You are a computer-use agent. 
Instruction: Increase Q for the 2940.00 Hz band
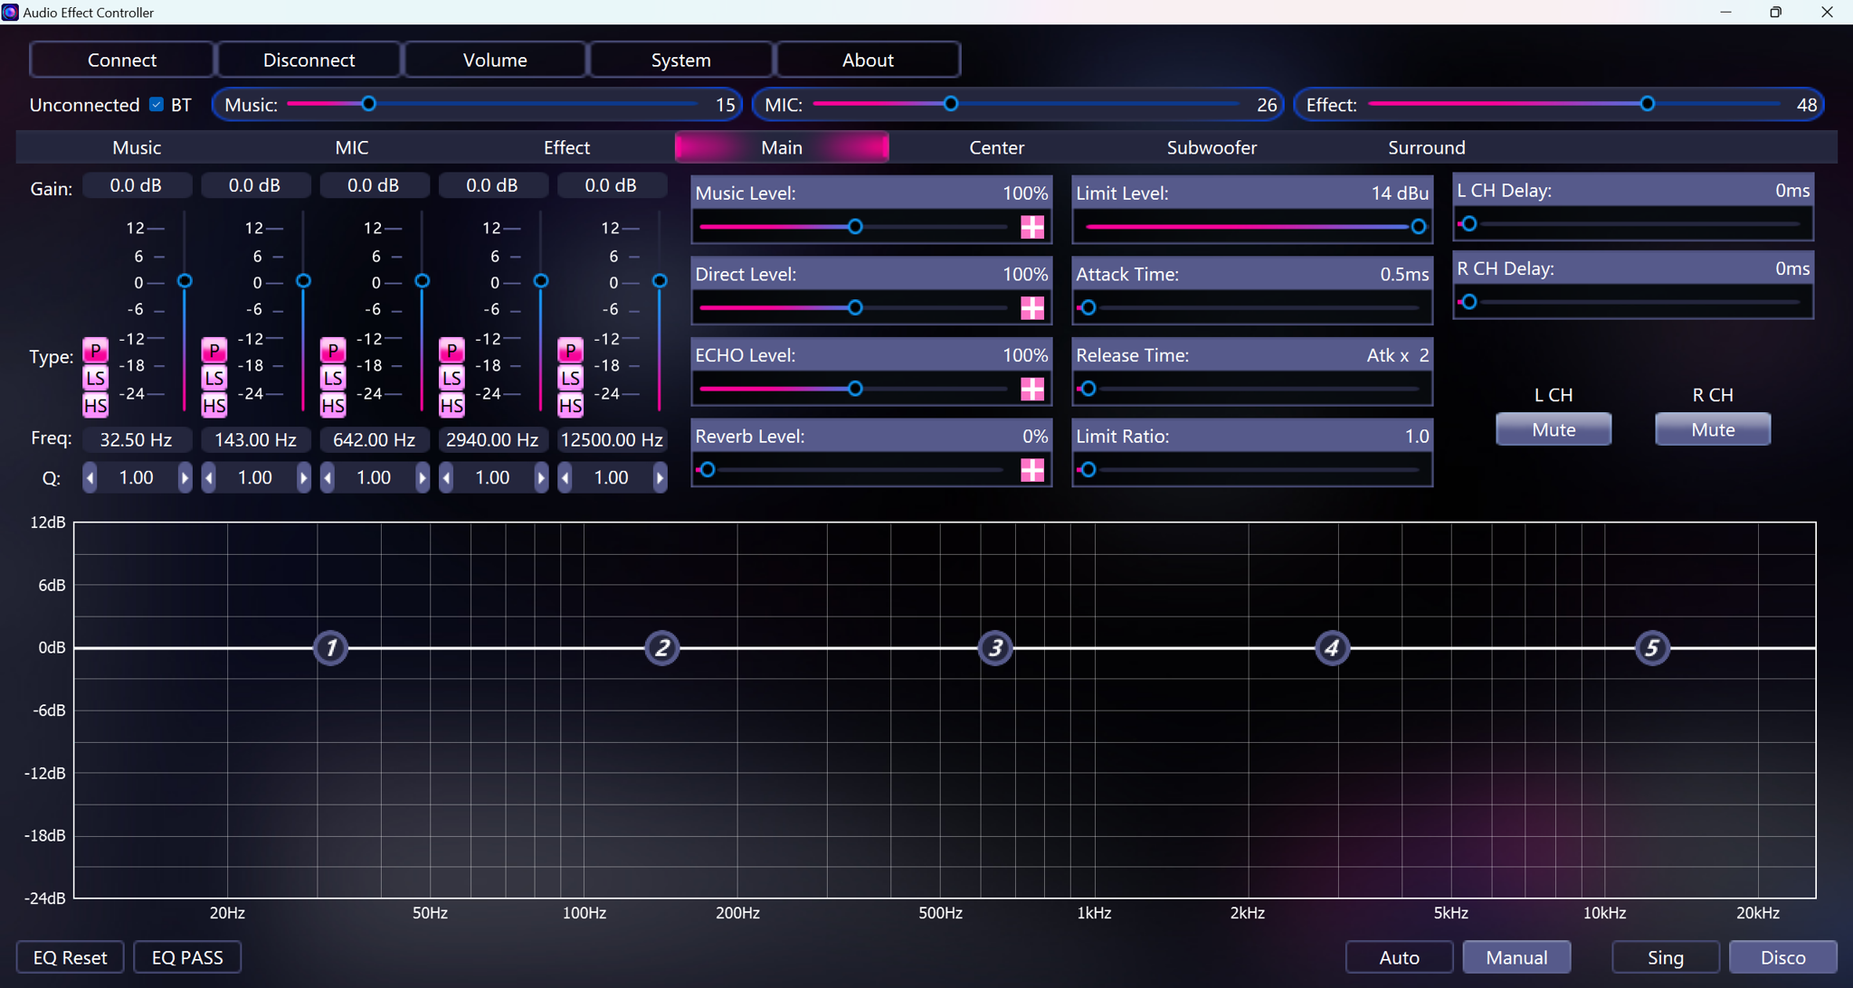click(541, 477)
